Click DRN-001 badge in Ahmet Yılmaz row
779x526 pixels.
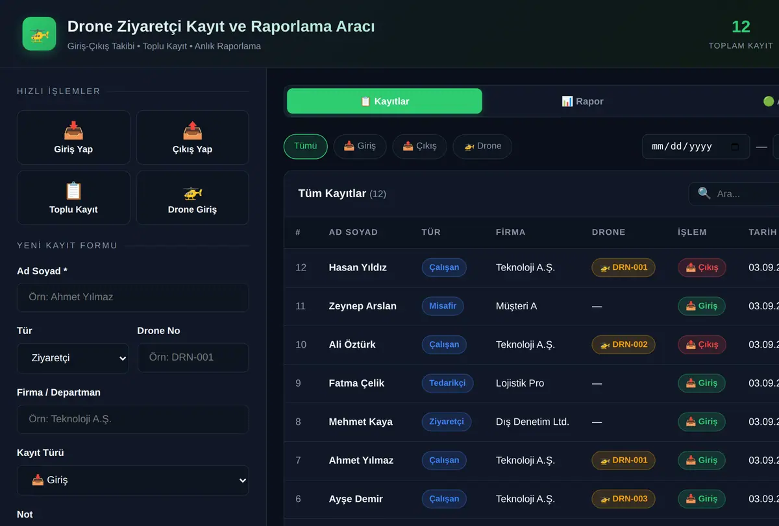tap(623, 460)
